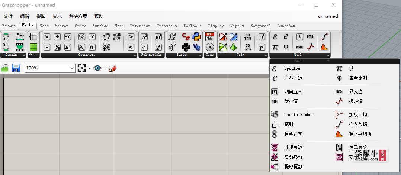Expand the Script panel arrow

click(200, 55)
